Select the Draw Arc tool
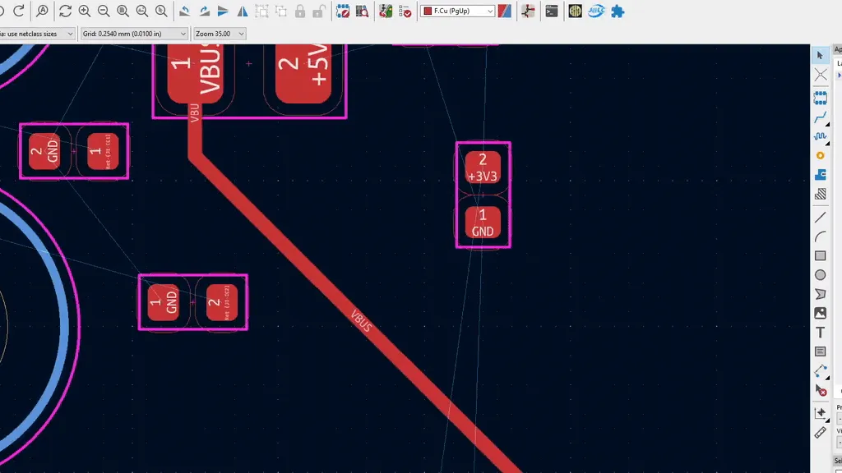This screenshot has height=473, width=842. pos(820,236)
